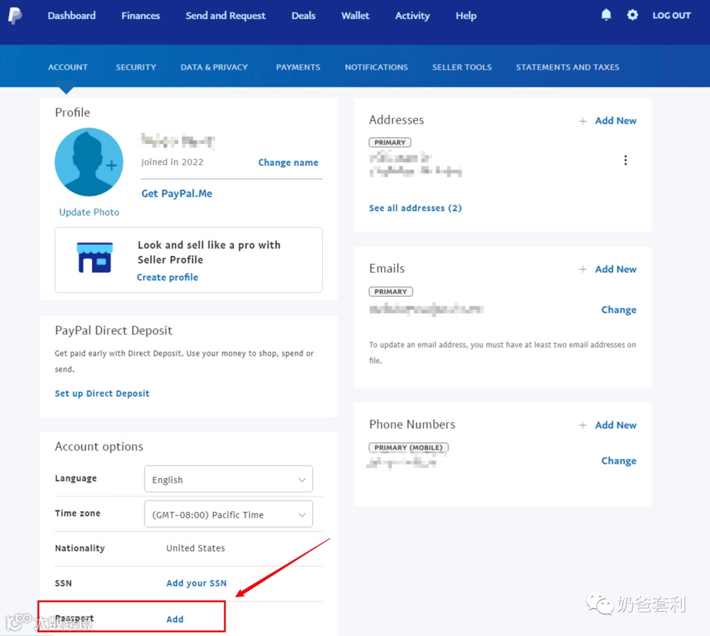710x636 pixels.
Task: Click the settings gear icon
Action: pyautogui.click(x=632, y=14)
